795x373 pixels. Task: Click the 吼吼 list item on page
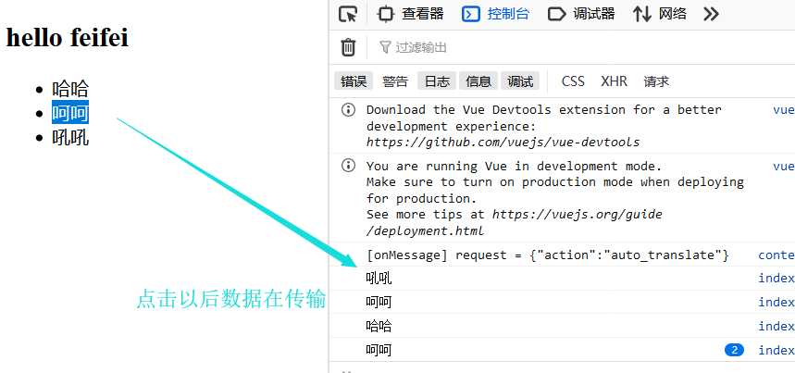(70, 137)
